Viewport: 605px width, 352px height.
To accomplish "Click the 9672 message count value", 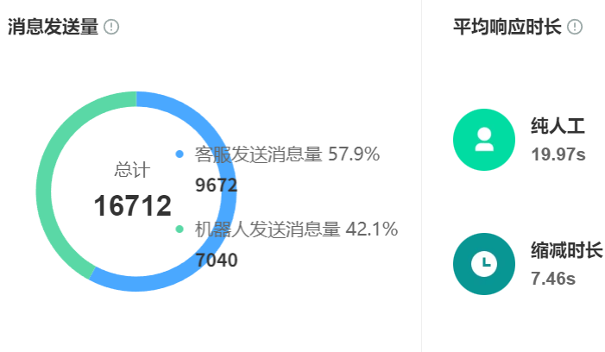I will click(x=216, y=185).
